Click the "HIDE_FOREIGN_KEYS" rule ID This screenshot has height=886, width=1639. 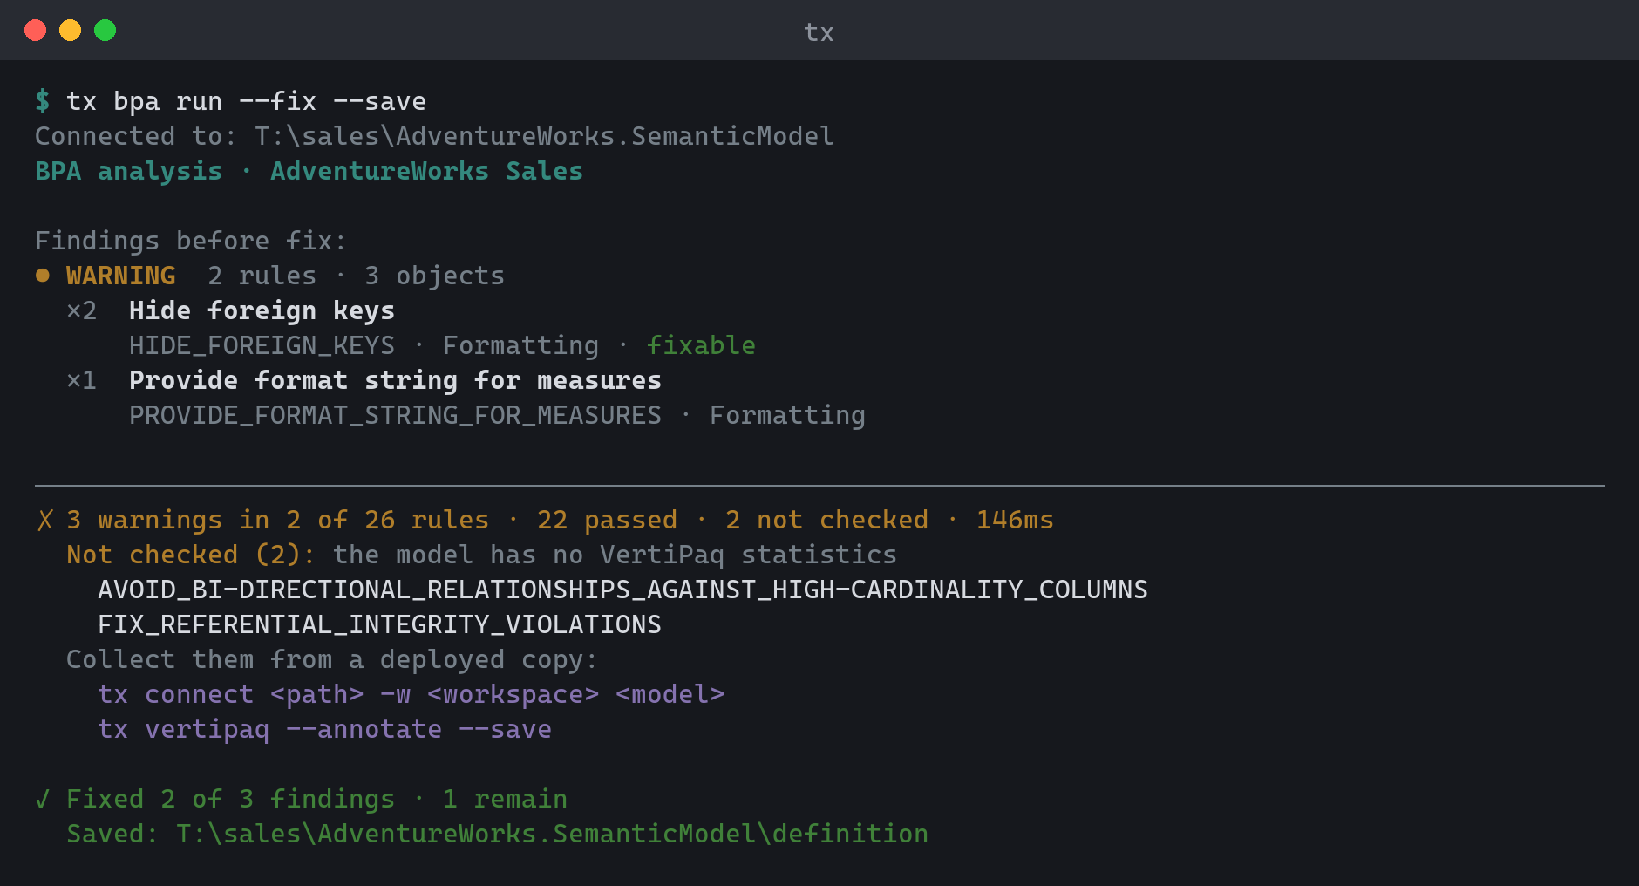click(262, 345)
